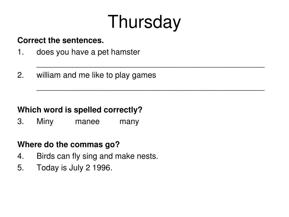Viewport: 289px width, 217px height.
Task: Click sentence Today is July 2 1996
Action: point(75,168)
